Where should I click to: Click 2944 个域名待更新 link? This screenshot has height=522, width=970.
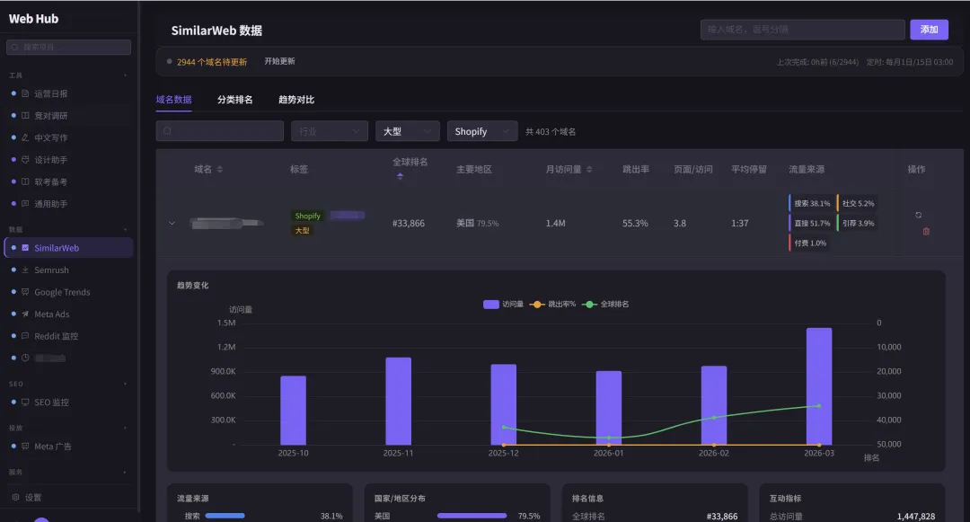pos(212,62)
